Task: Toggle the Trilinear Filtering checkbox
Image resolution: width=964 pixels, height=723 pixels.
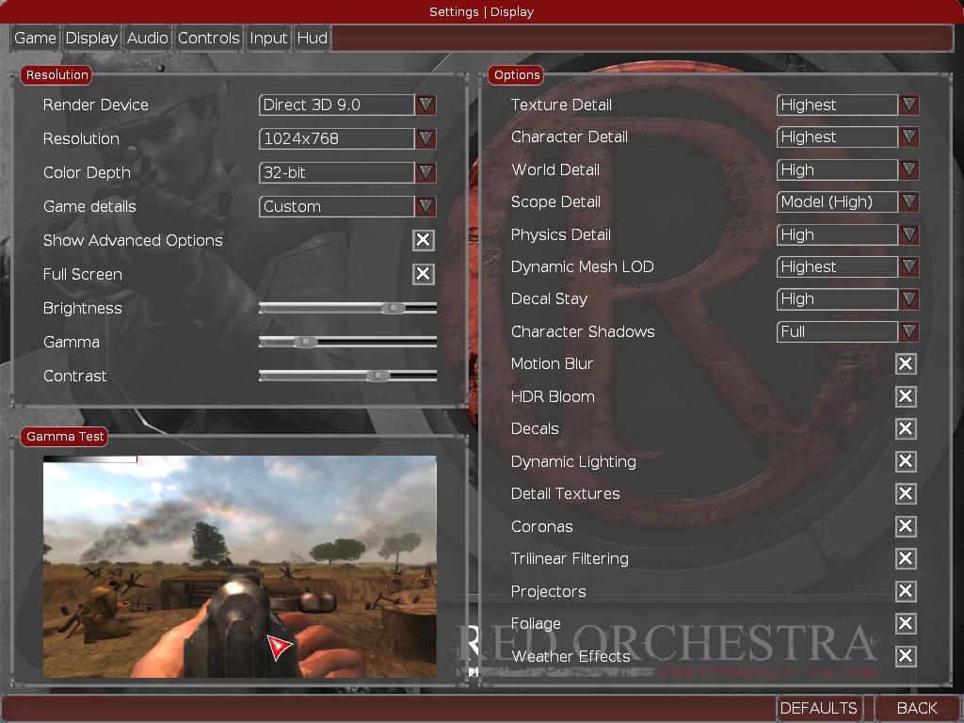Action: click(906, 558)
